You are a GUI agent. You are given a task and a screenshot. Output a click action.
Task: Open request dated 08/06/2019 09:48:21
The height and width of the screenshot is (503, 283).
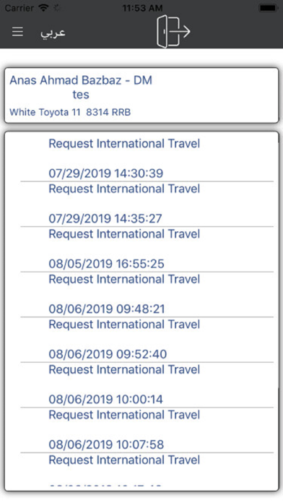pos(147,294)
